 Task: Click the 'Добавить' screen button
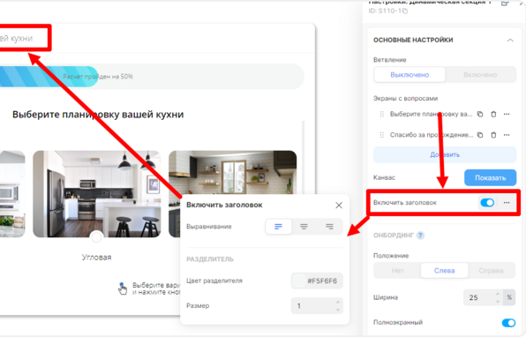[x=445, y=155]
